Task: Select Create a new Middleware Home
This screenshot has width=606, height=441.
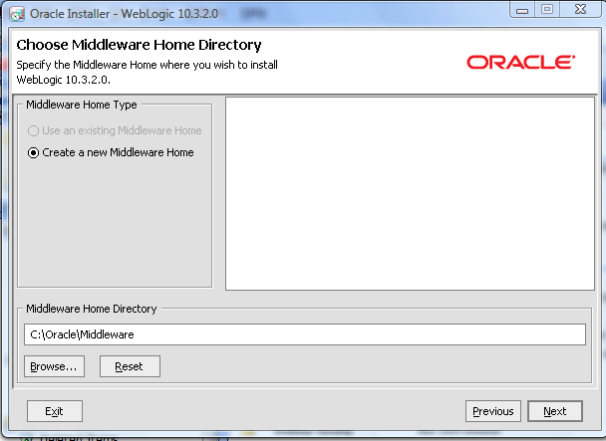Action: pos(111,153)
